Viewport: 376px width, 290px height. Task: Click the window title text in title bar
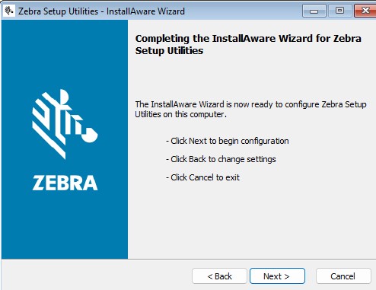[101, 11]
